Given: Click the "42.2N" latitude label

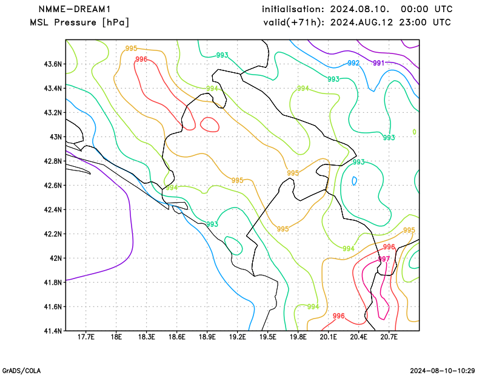Looking at the screenshot, I should click(x=53, y=234).
